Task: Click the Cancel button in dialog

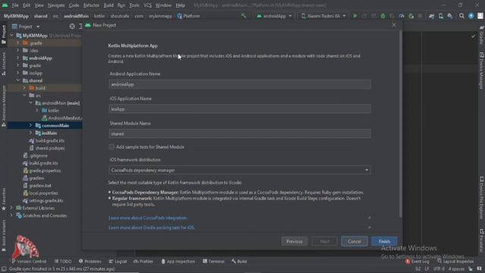Action: 354,241
